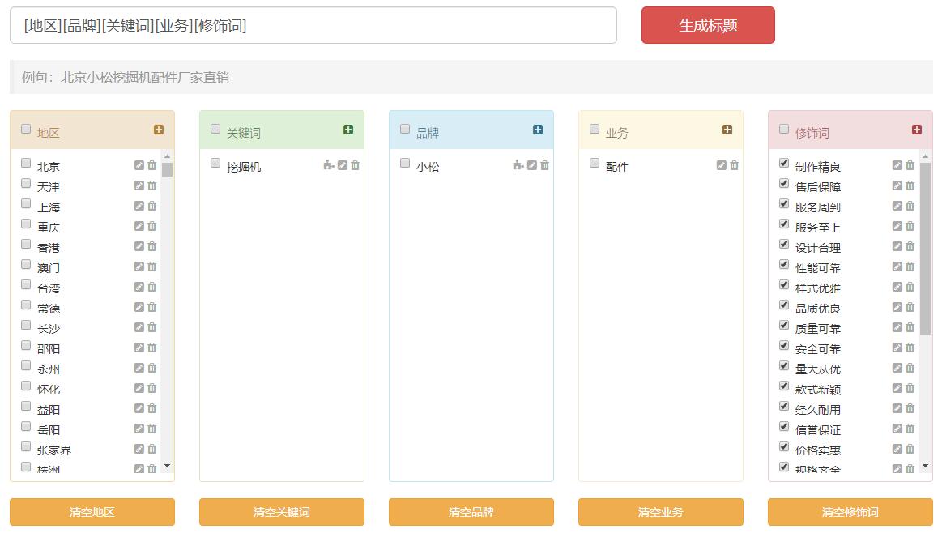This screenshot has height=533, width=942.
Task: Check the 挖掘机 keyword checkbox
Action: point(215,161)
